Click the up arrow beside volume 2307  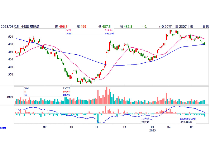(x=188, y=27)
